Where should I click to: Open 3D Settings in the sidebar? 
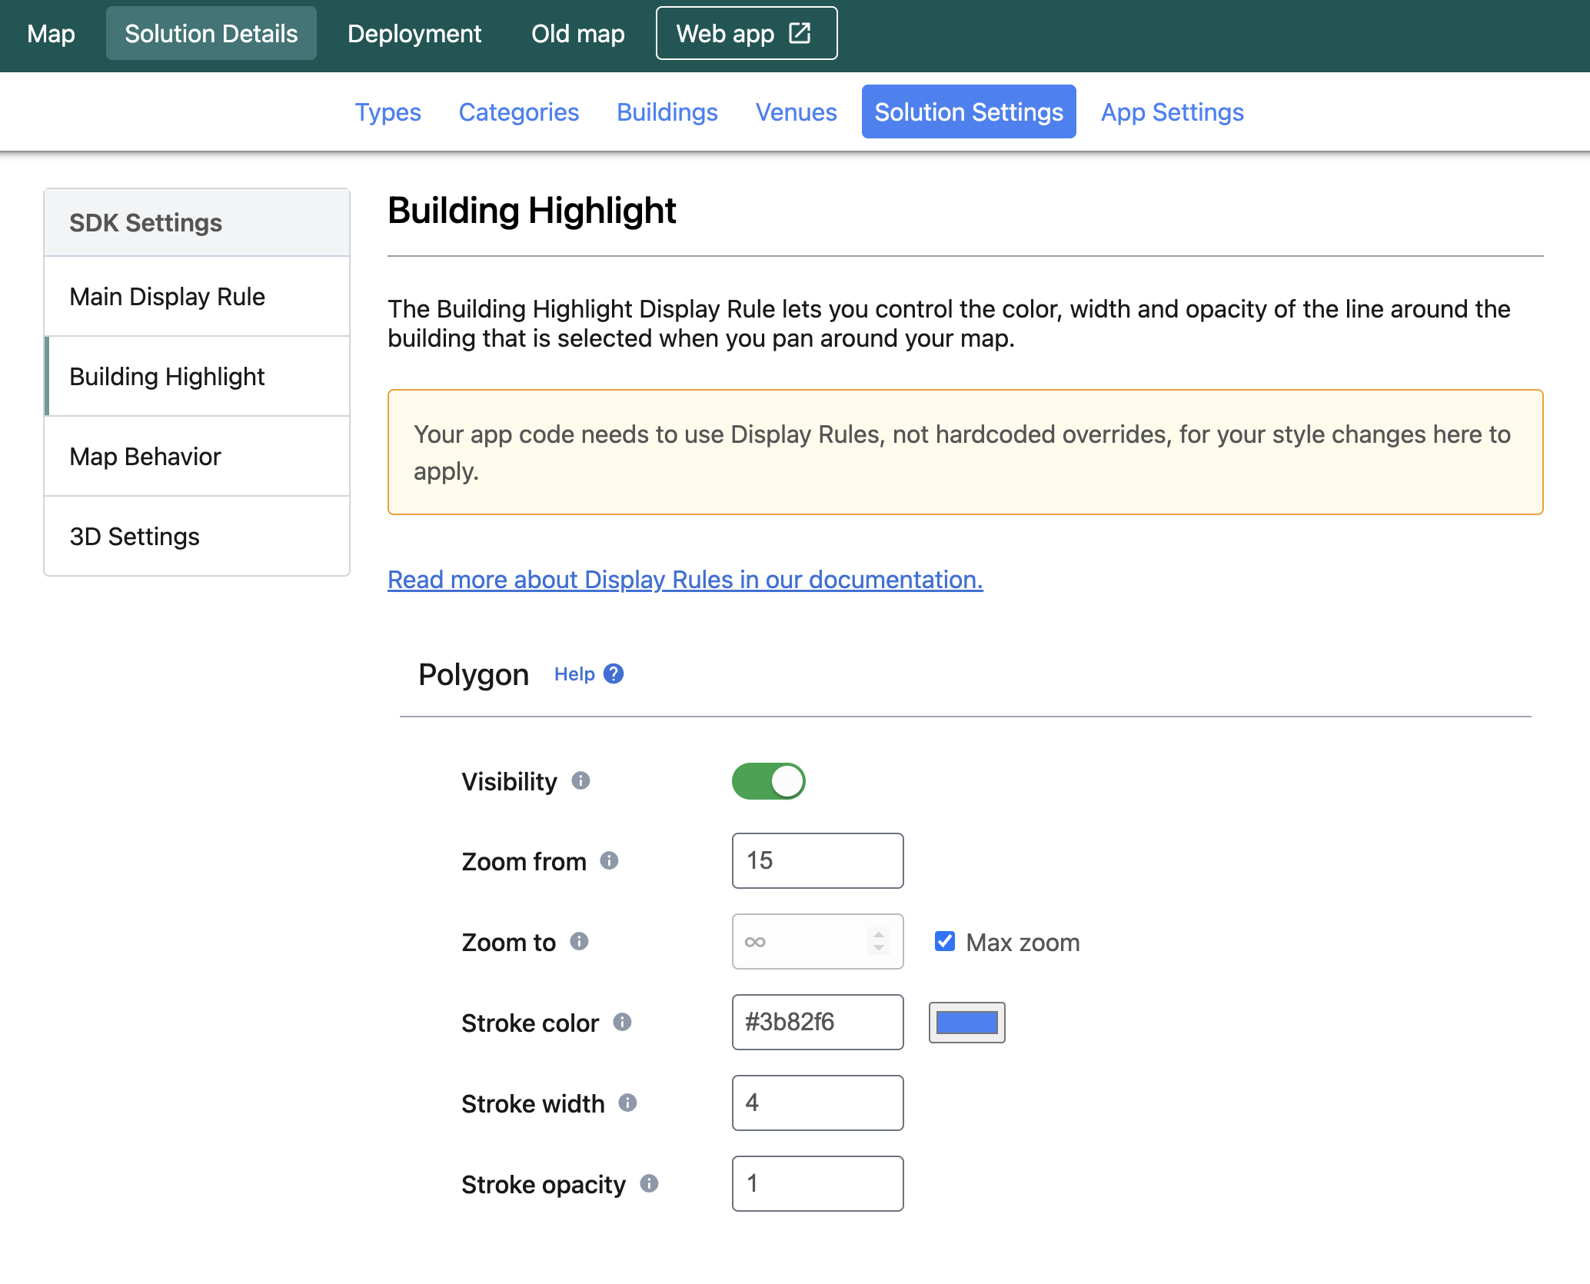[x=135, y=537]
